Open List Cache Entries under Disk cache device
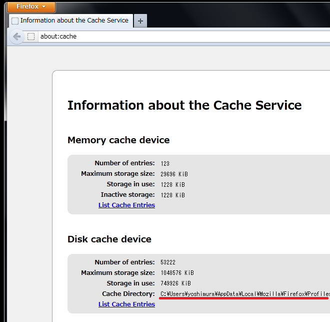The width and height of the screenshot is (330, 322). click(126, 304)
